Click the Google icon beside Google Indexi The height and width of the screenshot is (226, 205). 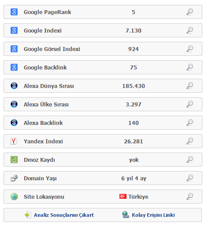[x=14, y=30]
